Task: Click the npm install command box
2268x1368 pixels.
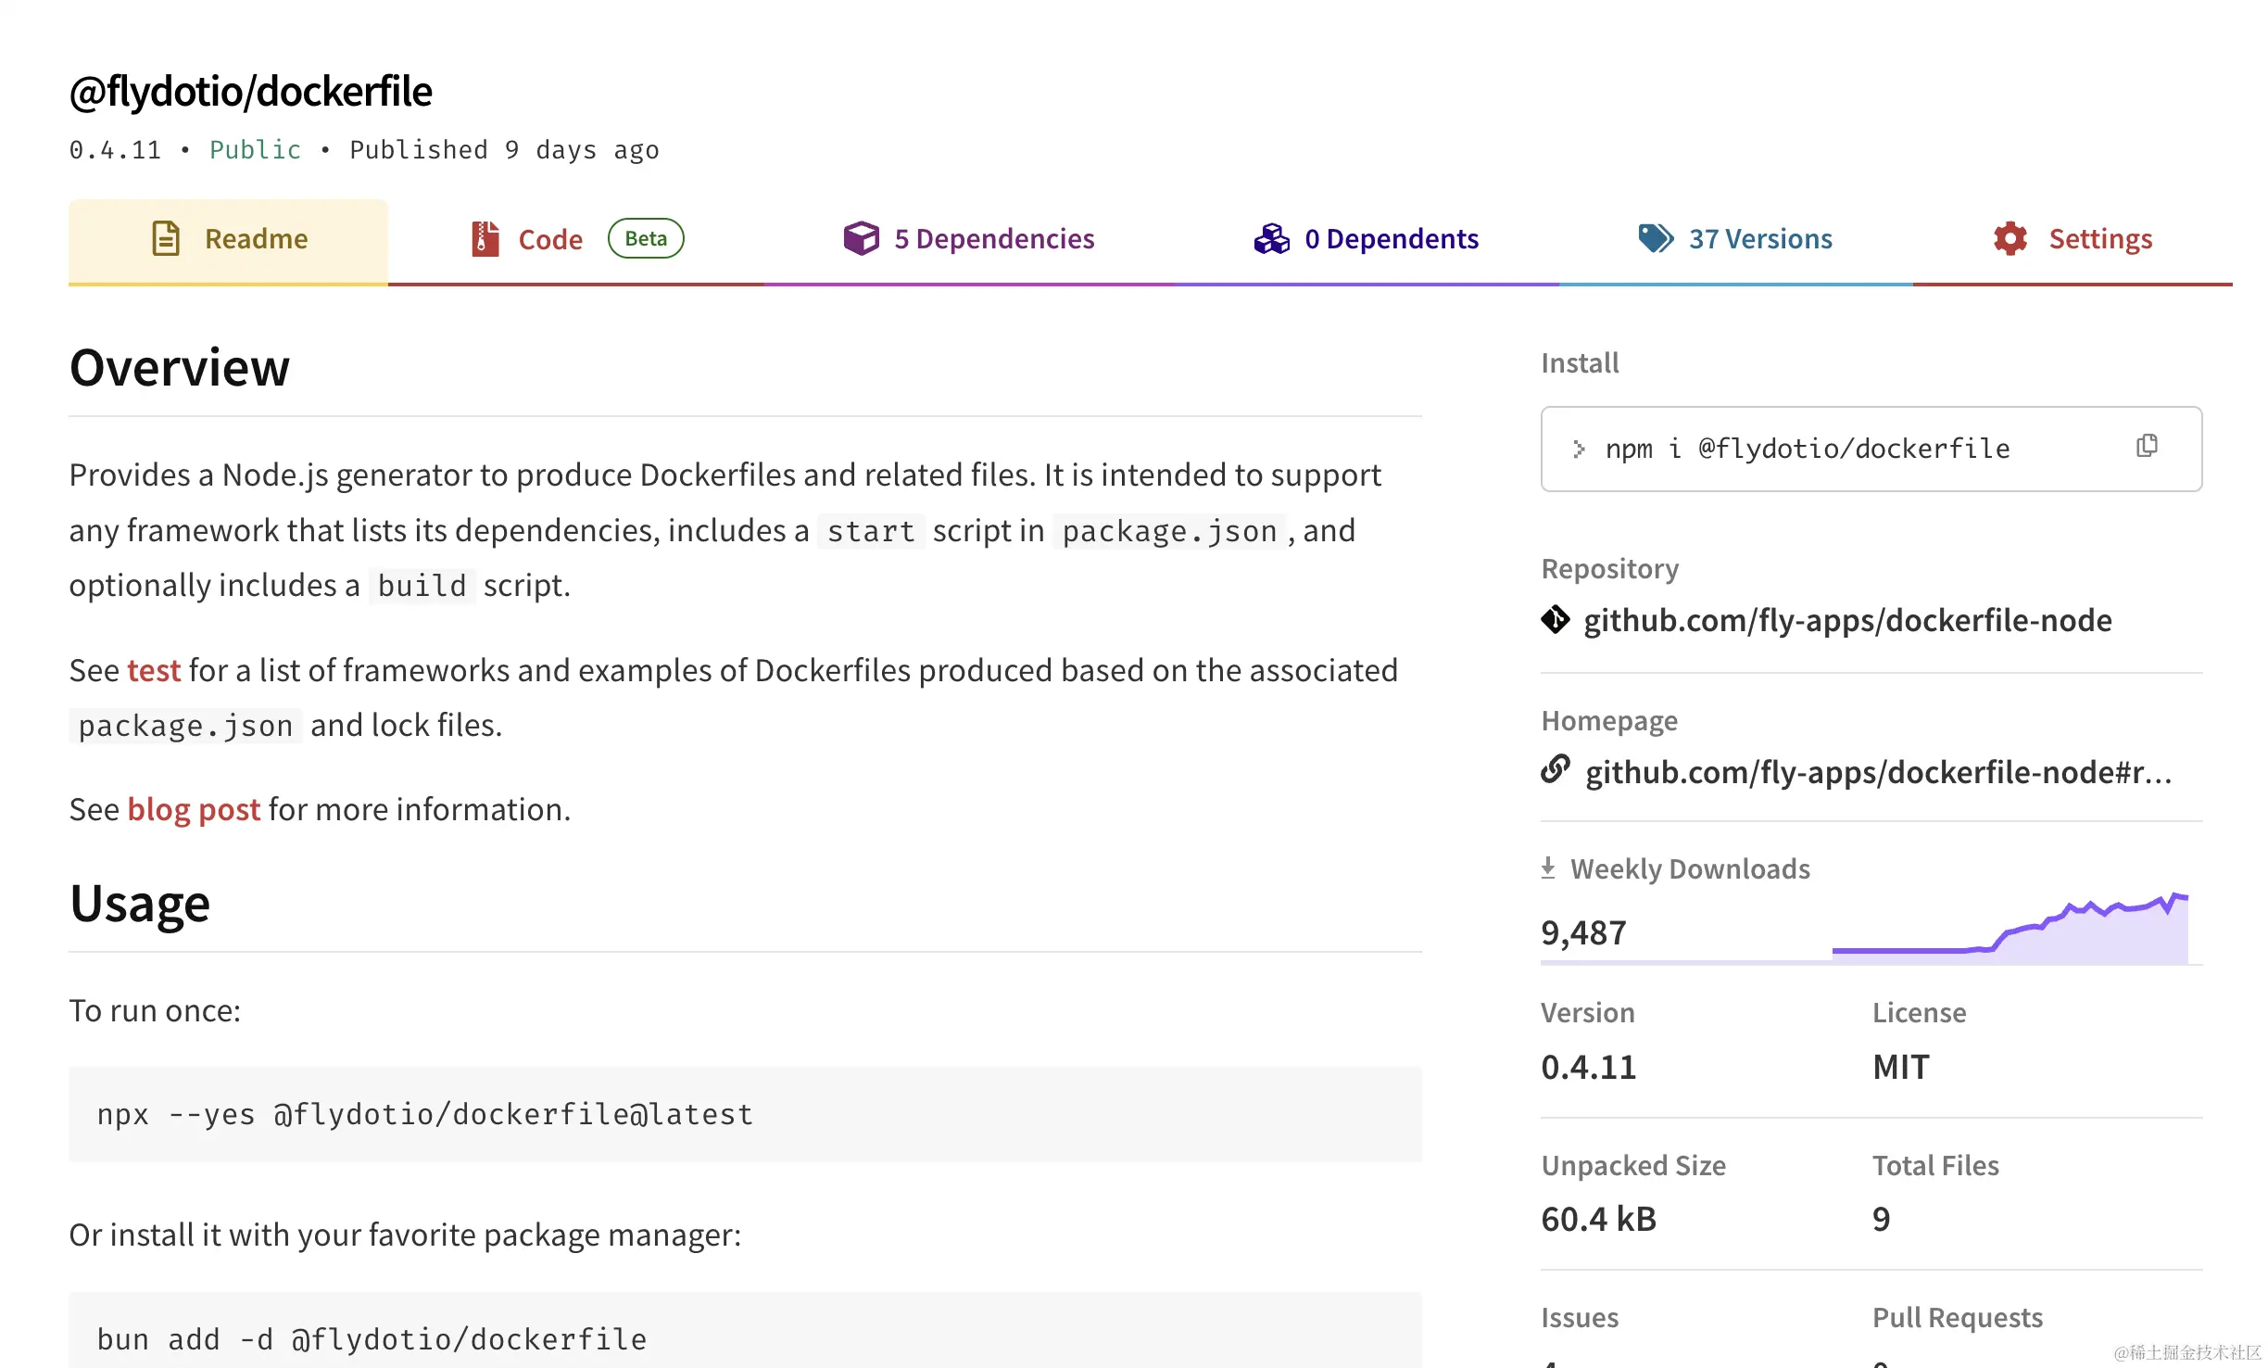Action: 1807,450
